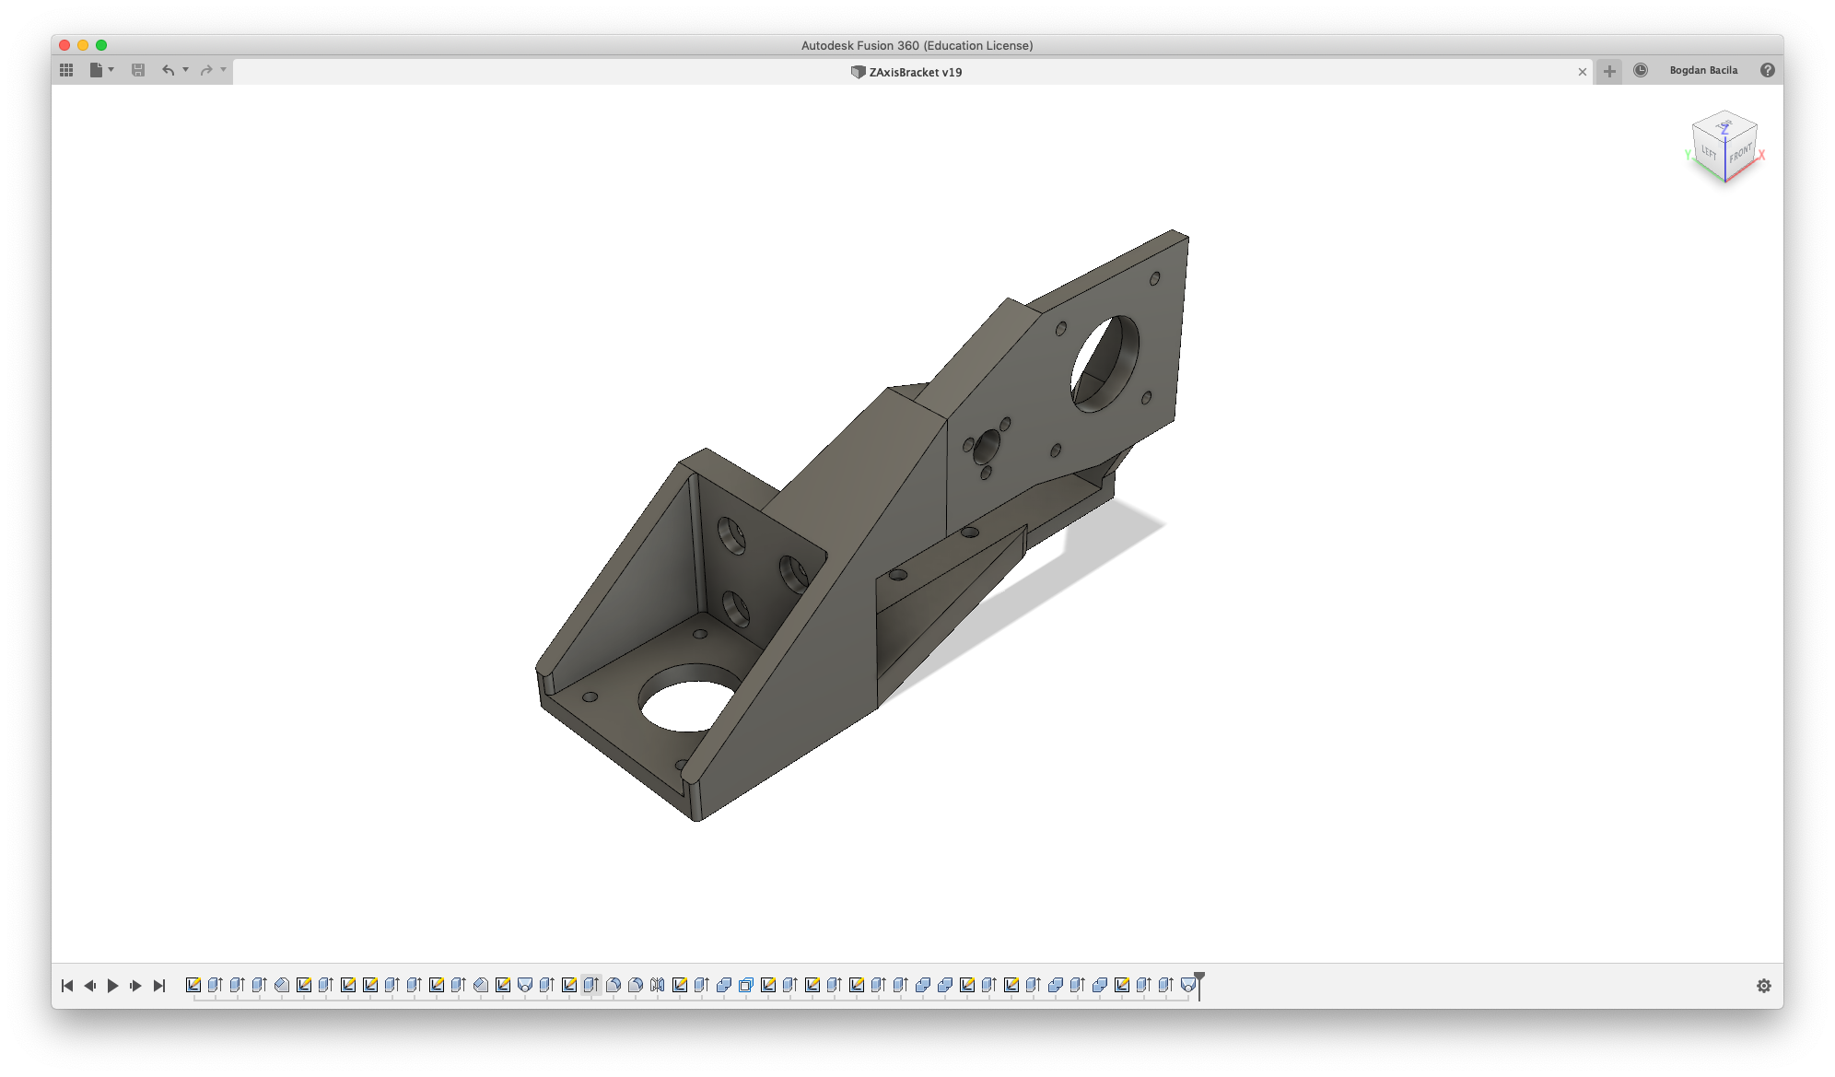This screenshot has height=1077, width=1835.
Task: Open the Data Panel grid icon
Action: [66, 70]
